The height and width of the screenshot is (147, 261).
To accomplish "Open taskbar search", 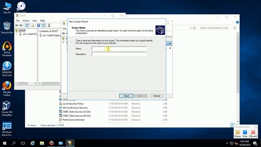I will 14,143.
